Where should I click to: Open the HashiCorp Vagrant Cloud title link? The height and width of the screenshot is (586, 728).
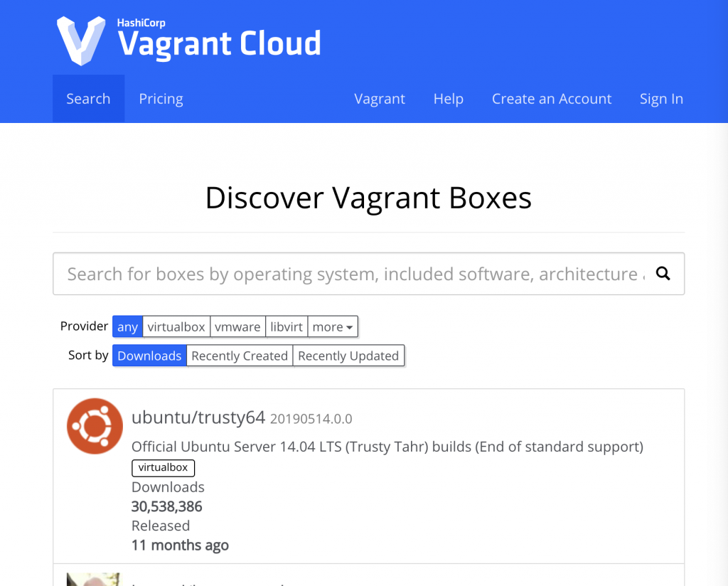pyautogui.click(x=219, y=40)
